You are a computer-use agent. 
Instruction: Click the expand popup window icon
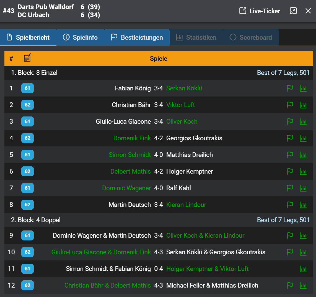point(293,11)
